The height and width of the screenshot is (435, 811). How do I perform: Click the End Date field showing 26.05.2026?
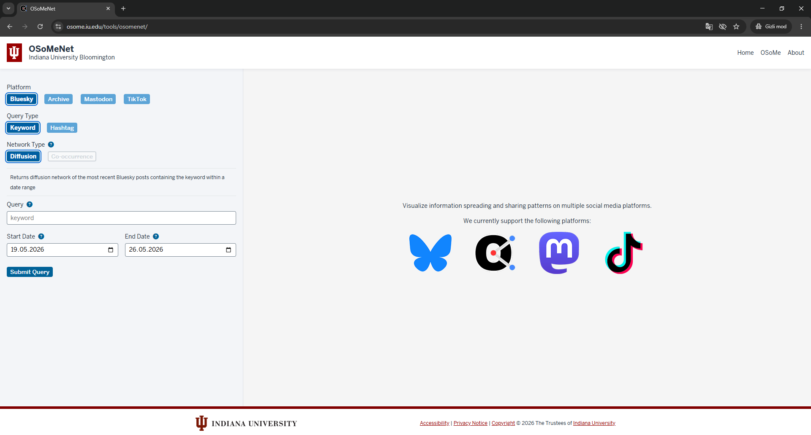(x=180, y=250)
